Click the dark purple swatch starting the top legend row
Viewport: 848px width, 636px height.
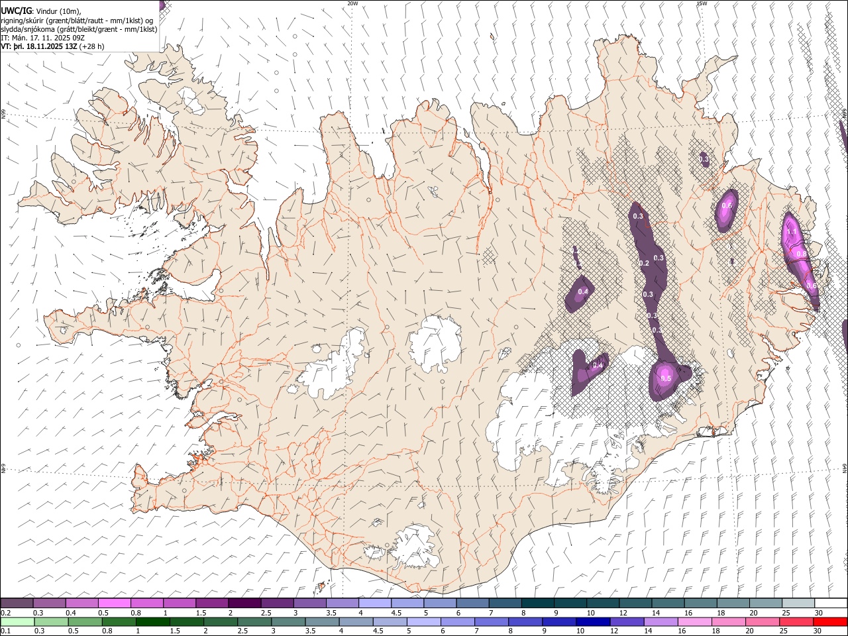(x=17, y=604)
